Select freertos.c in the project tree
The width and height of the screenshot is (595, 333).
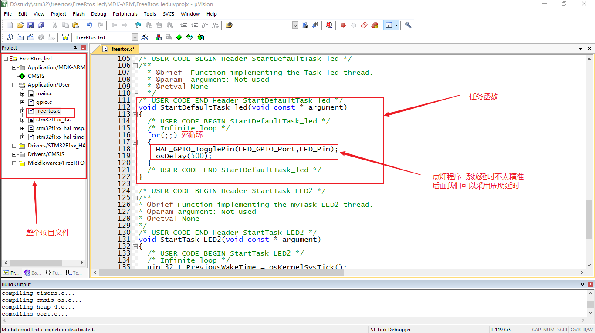[x=48, y=111]
